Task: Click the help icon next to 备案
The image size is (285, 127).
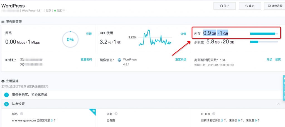Action: click(116, 114)
